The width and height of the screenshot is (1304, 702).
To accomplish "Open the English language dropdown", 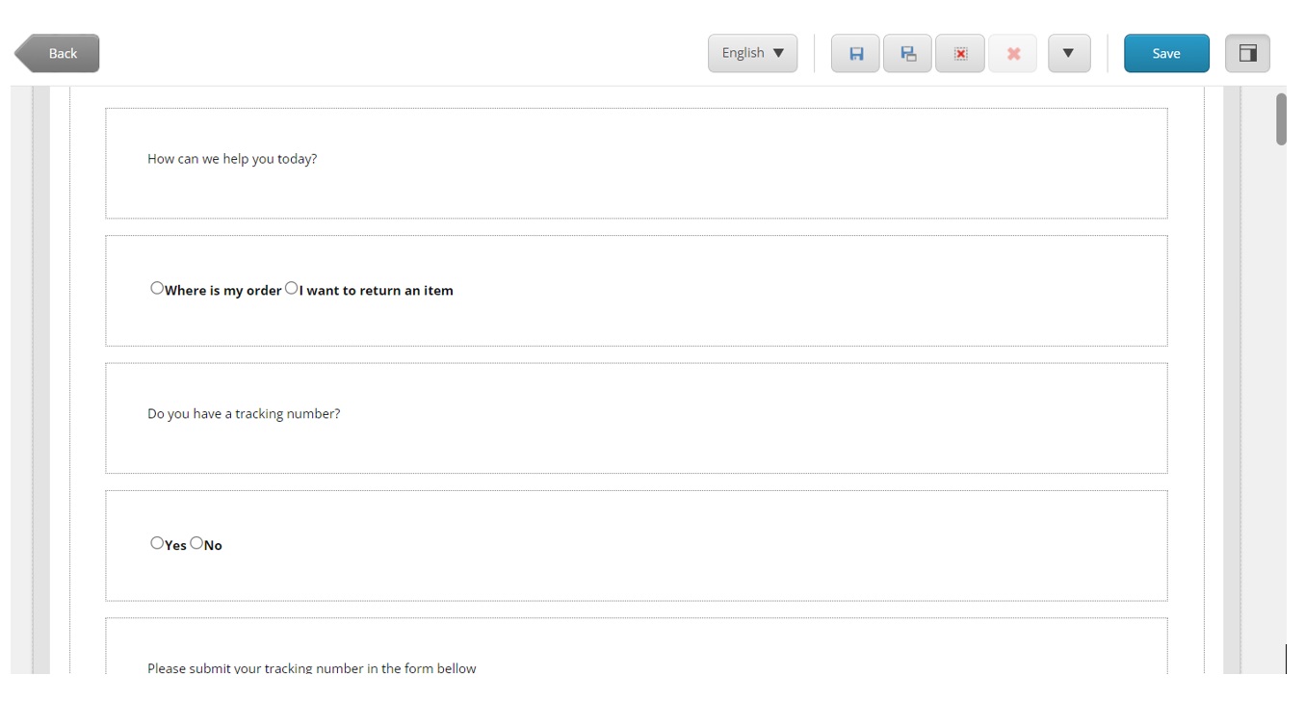I will click(752, 53).
